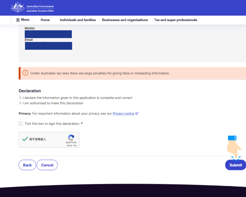
Task: Tick the box to sign this declaration
Action: tap(20, 124)
